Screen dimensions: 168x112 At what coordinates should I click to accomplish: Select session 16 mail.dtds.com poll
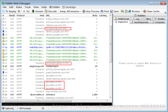click(55, 47)
